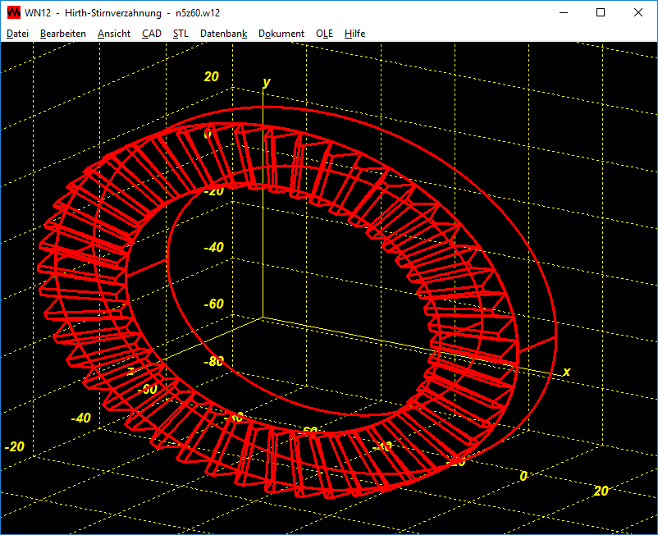This screenshot has height=535, width=658.
Task: Close the WN12 window
Action: click(638, 13)
